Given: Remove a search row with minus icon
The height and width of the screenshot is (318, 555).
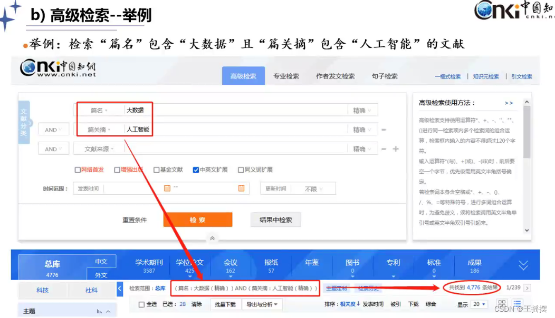Looking at the screenshot, I should click(384, 130).
